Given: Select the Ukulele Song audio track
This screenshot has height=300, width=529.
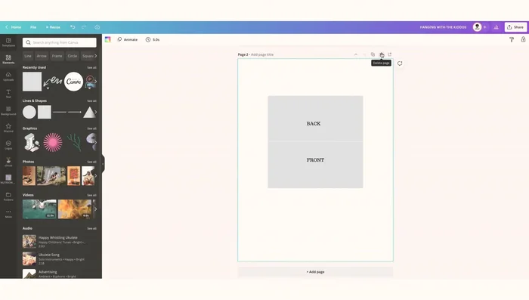Looking at the screenshot, I should coord(60,258).
